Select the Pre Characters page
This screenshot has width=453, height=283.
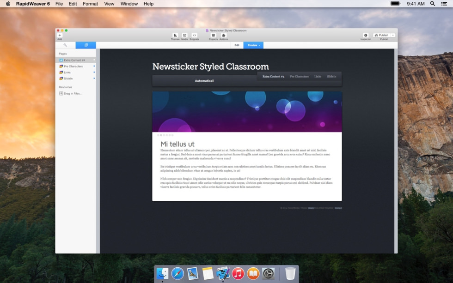pos(76,66)
